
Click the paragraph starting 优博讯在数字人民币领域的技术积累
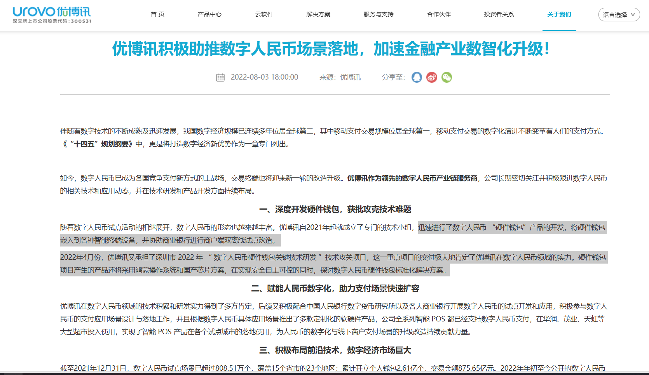click(x=334, y=319)
